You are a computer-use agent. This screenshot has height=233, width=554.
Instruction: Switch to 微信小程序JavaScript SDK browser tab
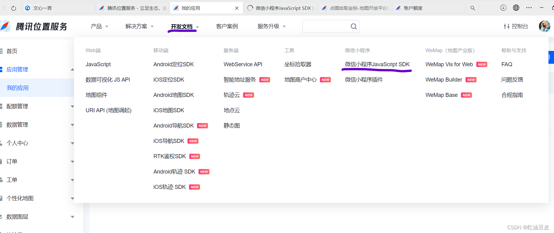tap(281, 8)
